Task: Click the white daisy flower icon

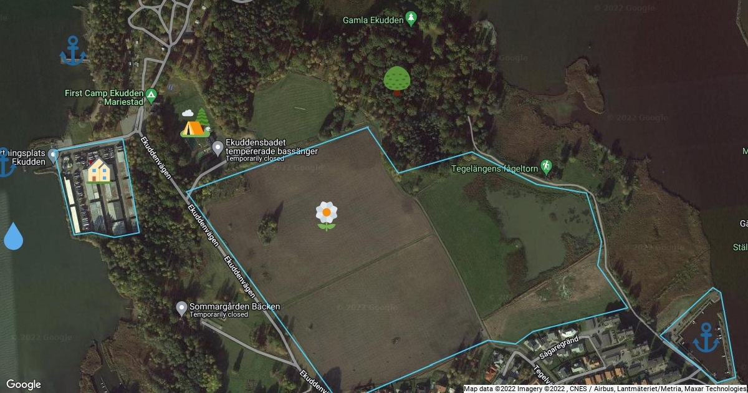Action: 326,215
